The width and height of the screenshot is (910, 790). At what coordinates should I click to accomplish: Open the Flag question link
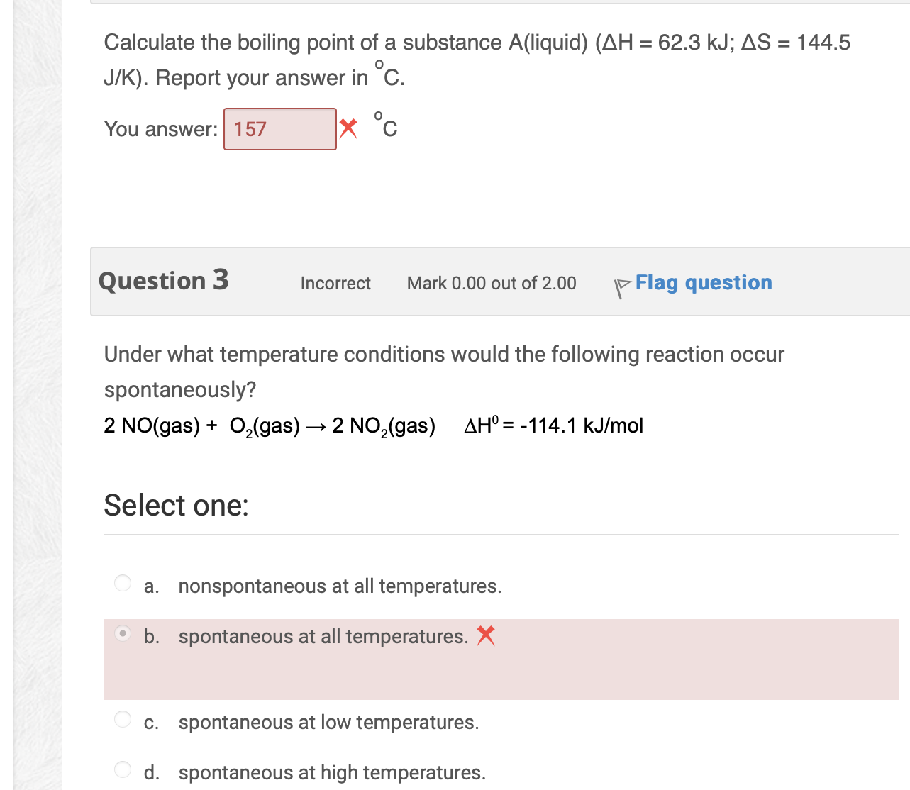pos(703,282)
